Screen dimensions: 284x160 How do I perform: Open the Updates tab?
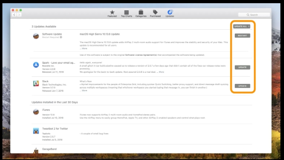[x=170, y=14]
